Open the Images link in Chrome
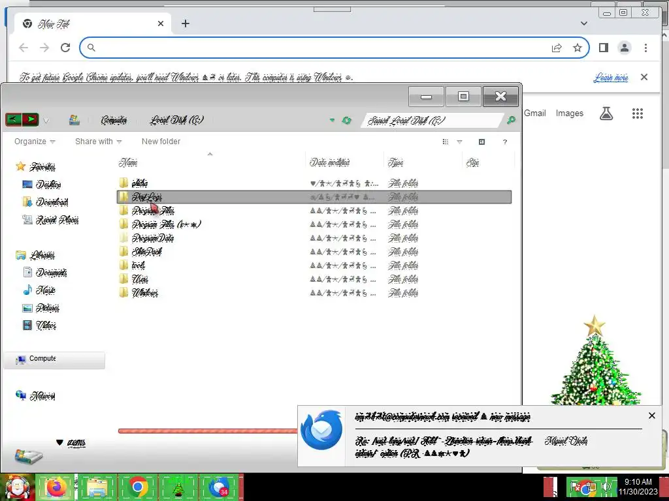 (569, 114)
